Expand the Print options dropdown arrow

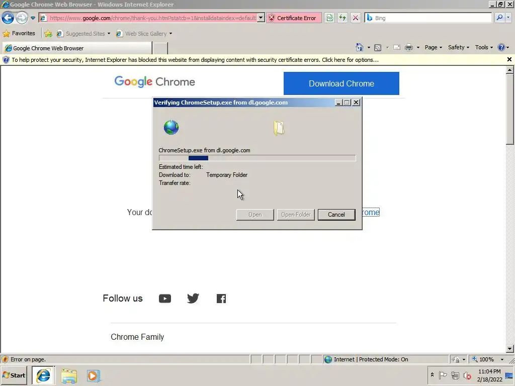pyautogui.click(x=418, y=48)
